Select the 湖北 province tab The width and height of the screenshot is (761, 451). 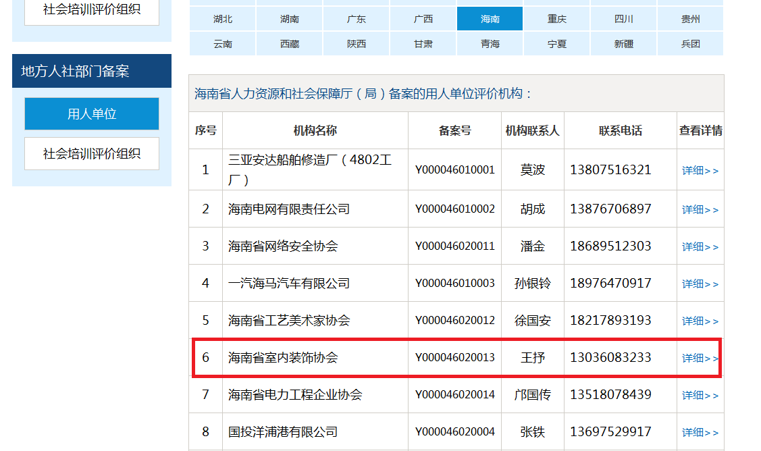(x=223, y=19)
